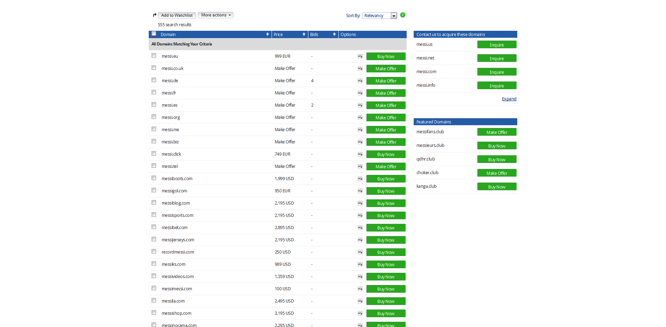Inquire about messi.info
The width and height of the screenshot is (666, 327).
497,85
